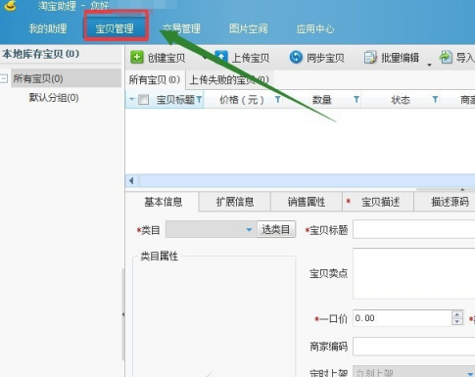Click the 宝贝标题 input field
The width and height of the screenshot is (475, 377).
414,229
